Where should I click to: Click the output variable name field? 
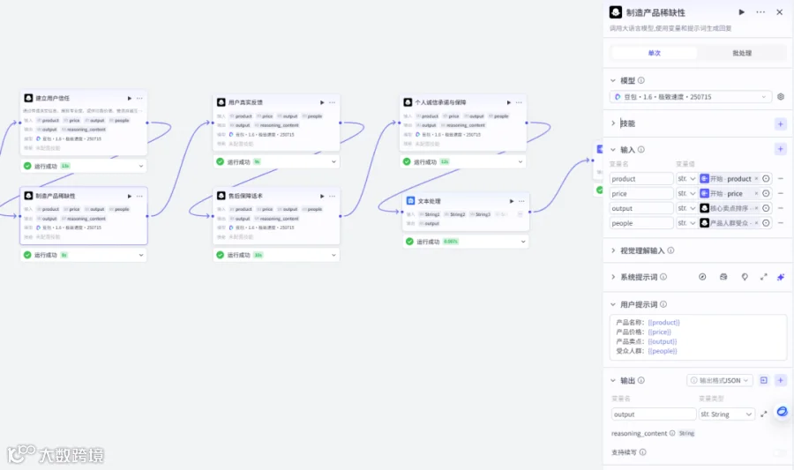[653, 414]
